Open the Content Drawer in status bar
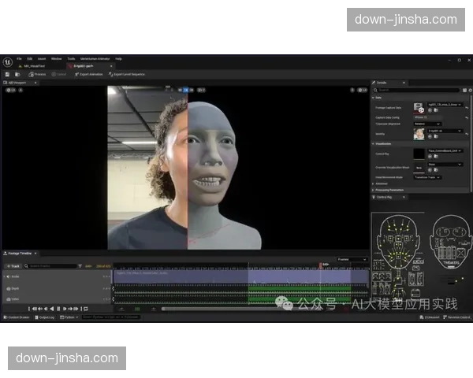 (x=17, y=317)
